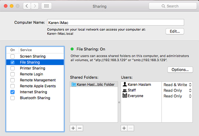
Task: Click in the Computer Name field
Action: (115, 22)
